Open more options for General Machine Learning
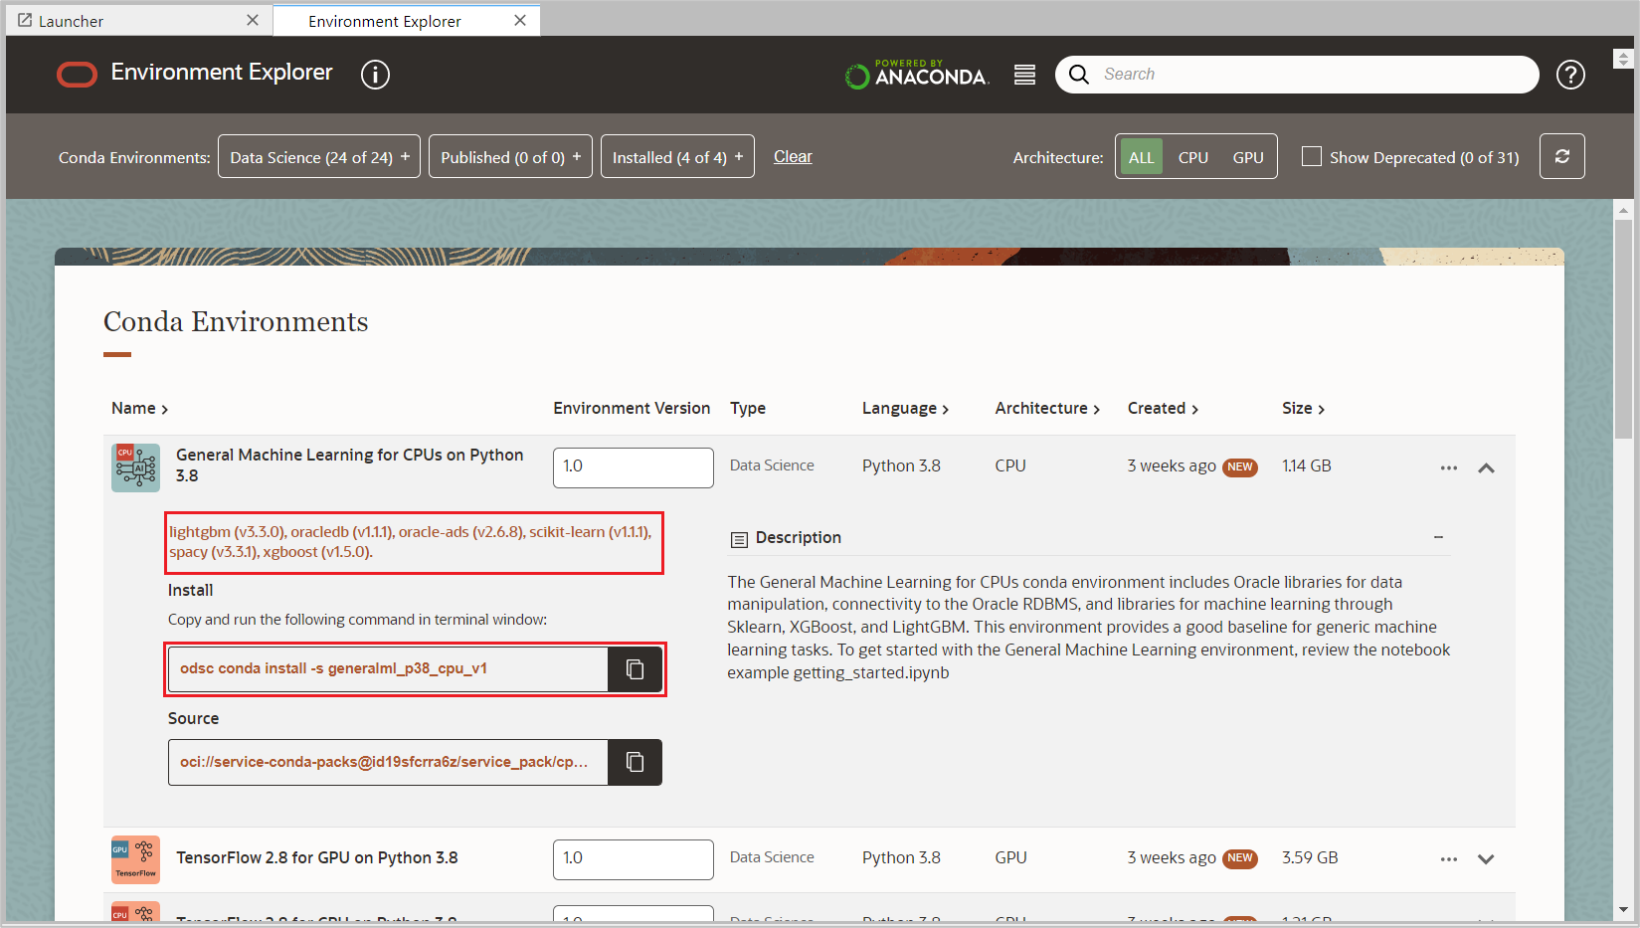Image resolution: width=1640 pixels, height=928 pixels. (x=1449, y=467)
